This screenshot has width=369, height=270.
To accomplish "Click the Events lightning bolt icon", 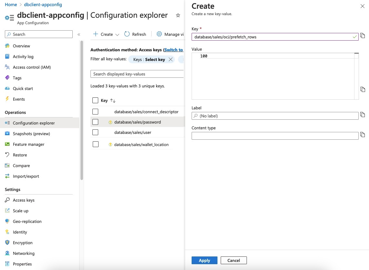I will point(7,99).
